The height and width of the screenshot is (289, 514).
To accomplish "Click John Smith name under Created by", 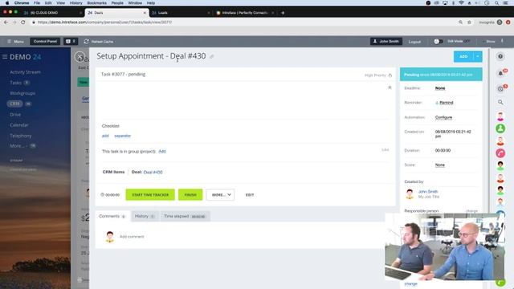I will (x=428, y=191).
